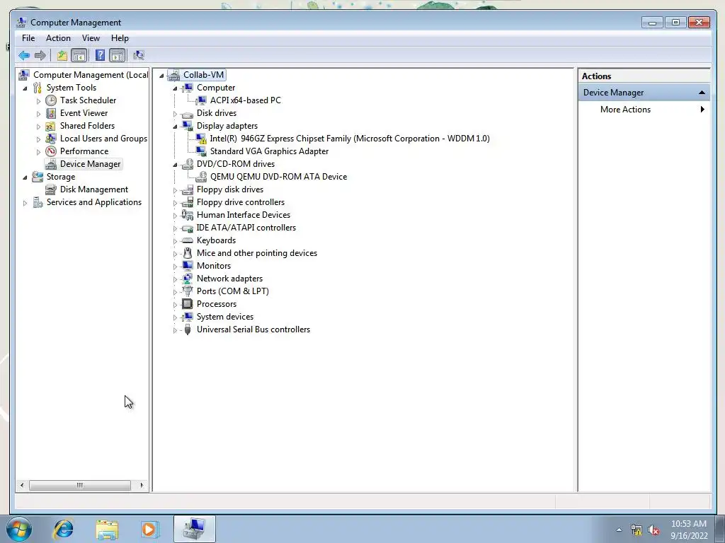Collapse the Display adapters category
725x543 pixels.
click(x=175, y=127)
